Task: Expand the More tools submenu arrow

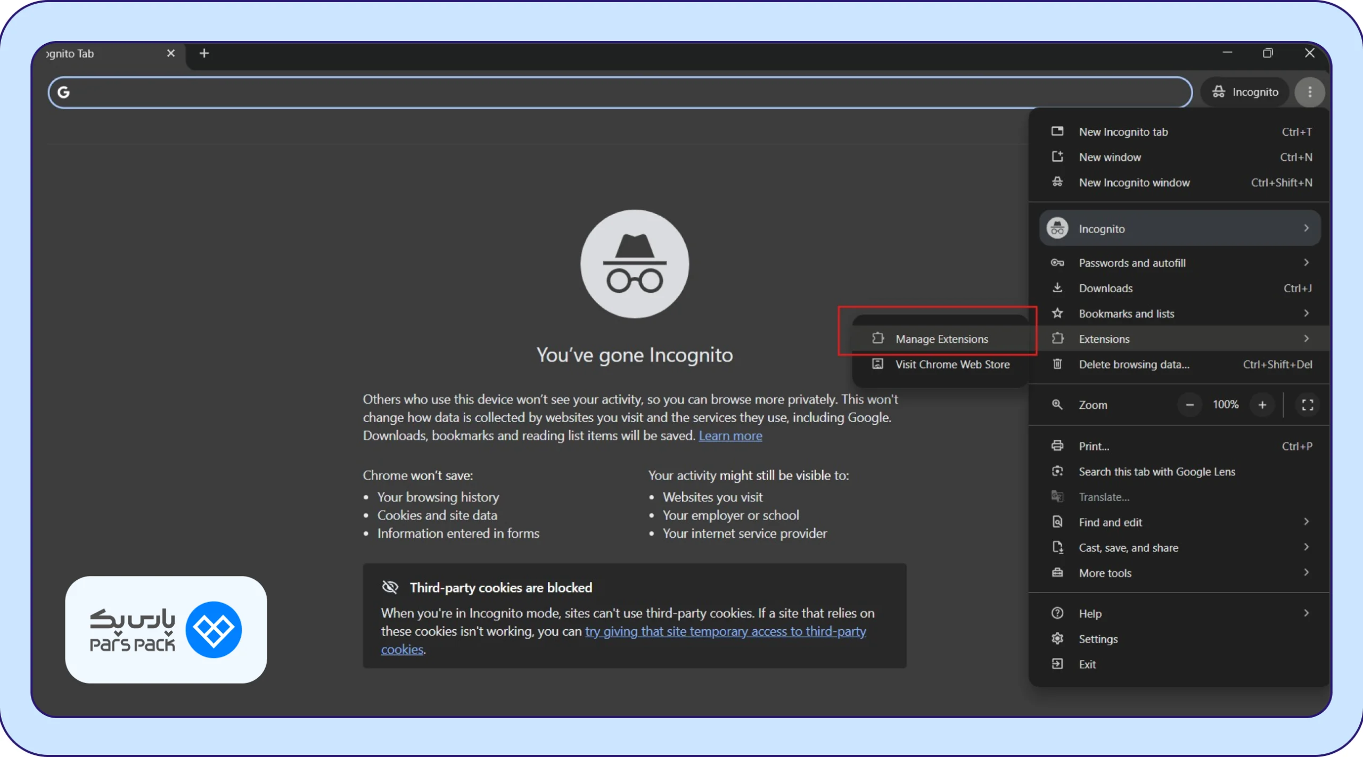Action: point(1306,573)
